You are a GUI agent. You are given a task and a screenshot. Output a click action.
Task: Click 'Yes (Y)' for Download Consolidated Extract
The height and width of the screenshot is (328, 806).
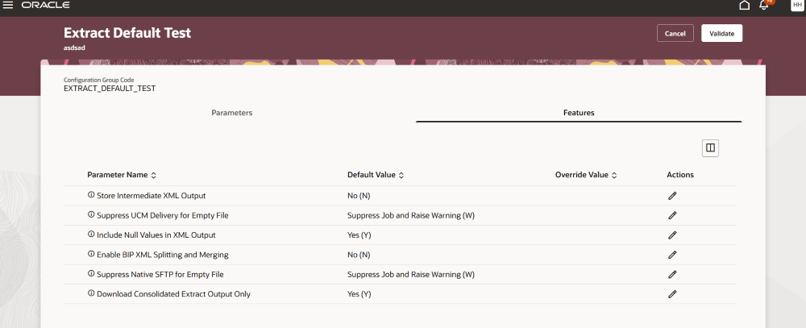click(359, 294)
